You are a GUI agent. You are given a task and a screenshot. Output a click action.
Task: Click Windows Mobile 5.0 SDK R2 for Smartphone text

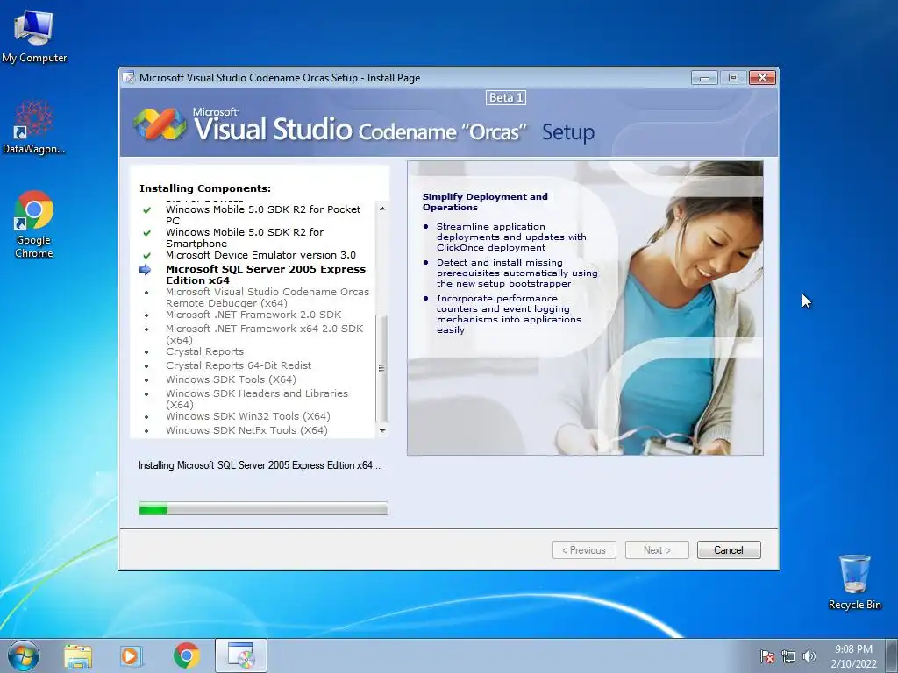tap(245, 237)
